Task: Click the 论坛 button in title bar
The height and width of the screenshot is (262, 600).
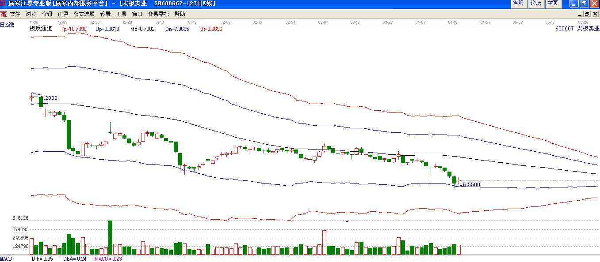Action: coord(536,4)
